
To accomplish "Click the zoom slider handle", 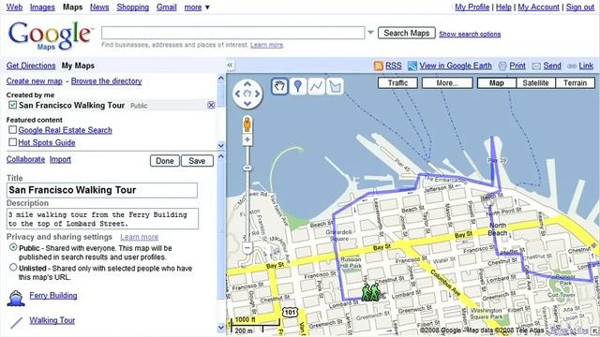I will 247,168.
